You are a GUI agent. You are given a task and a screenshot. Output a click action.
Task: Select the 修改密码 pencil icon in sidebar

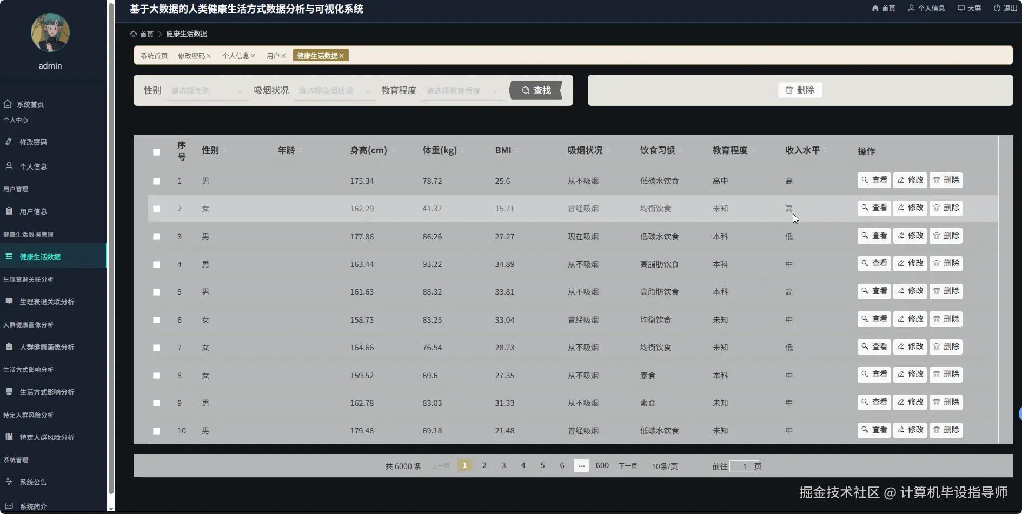(x=8, y=142)
